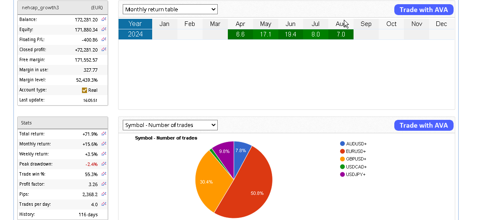
Task: Open the chart icon beside Pips
Action: (104, 194)
